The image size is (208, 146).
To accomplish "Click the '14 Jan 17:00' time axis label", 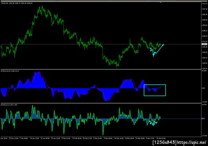I will [x=35, y=138].
